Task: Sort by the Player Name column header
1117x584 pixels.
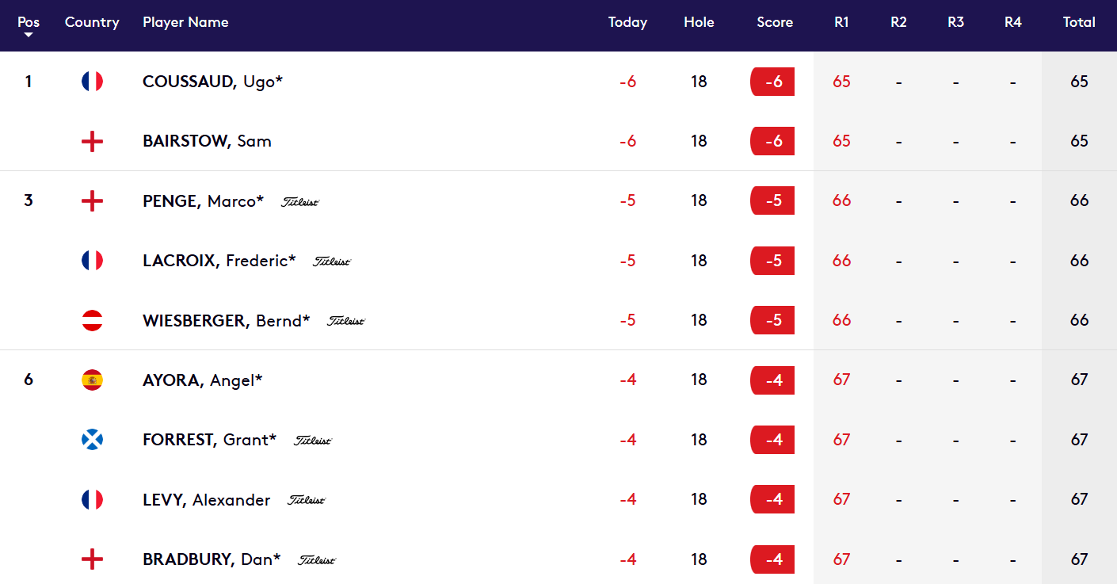Action: (185, 22)
